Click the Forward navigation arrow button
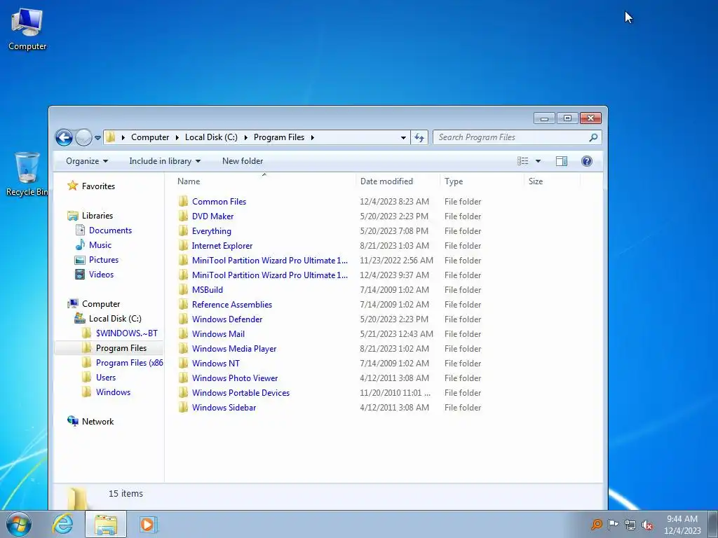The height and width of the screenshot is (538, 718). pyautogui.click(x=83, y=137)
